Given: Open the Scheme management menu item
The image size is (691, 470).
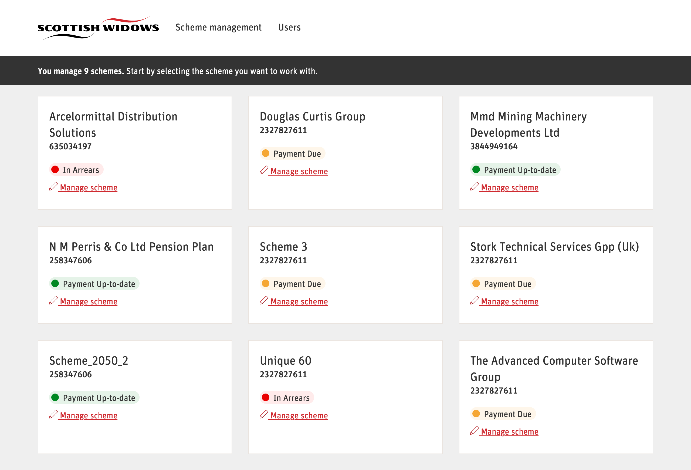Looking at the screenshot, I should click(x=218, y=27).
